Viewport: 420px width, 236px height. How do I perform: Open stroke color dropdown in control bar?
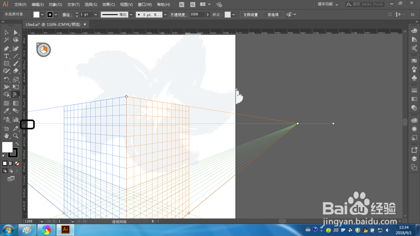click(56, 15)
